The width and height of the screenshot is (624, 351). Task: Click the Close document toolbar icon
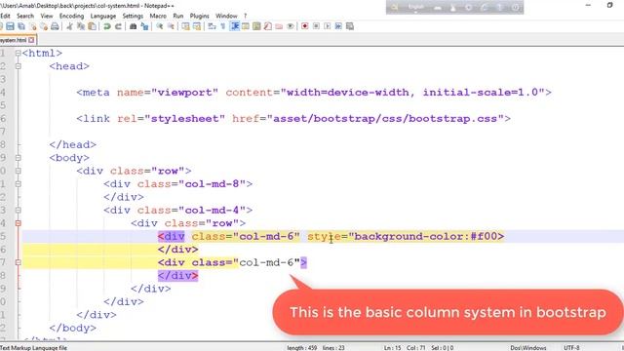(x=33, y=26)
